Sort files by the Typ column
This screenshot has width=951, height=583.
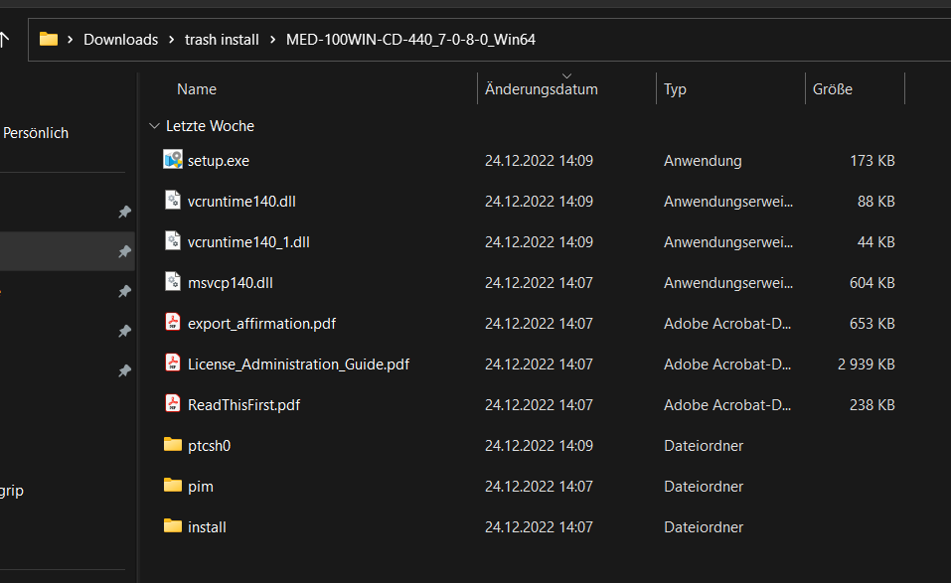tap(675, 88)
